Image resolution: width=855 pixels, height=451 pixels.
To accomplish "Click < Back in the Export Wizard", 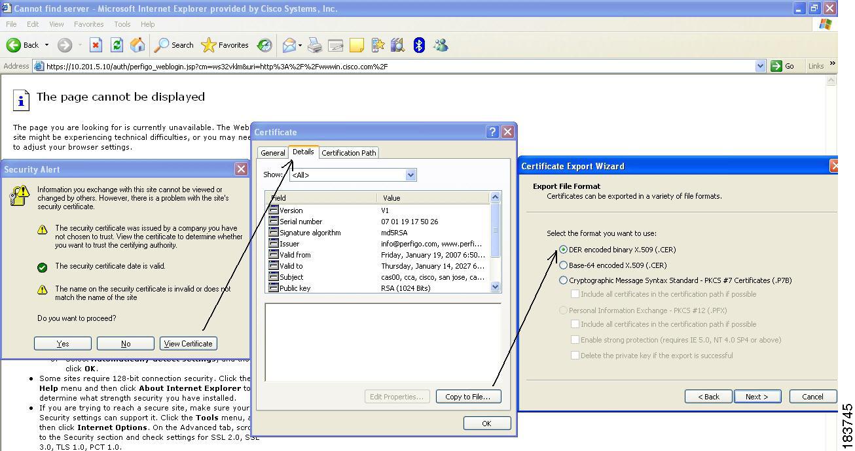I will pos(708,397).
